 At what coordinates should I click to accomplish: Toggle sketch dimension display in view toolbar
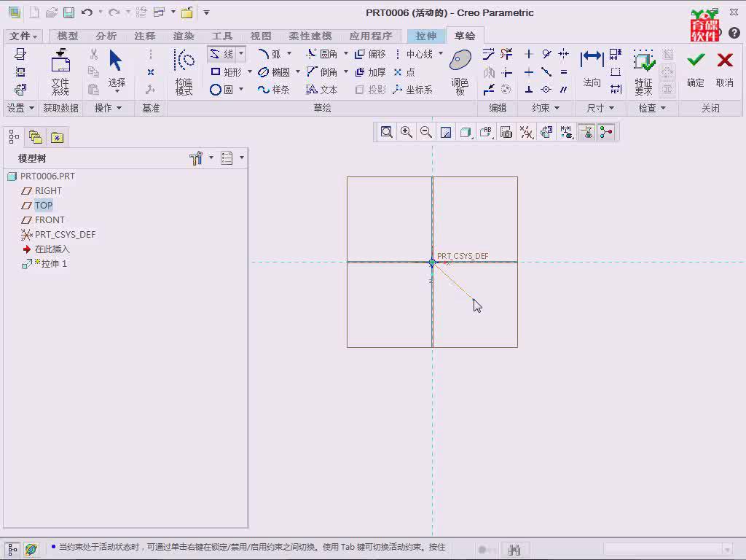point(566,132)
